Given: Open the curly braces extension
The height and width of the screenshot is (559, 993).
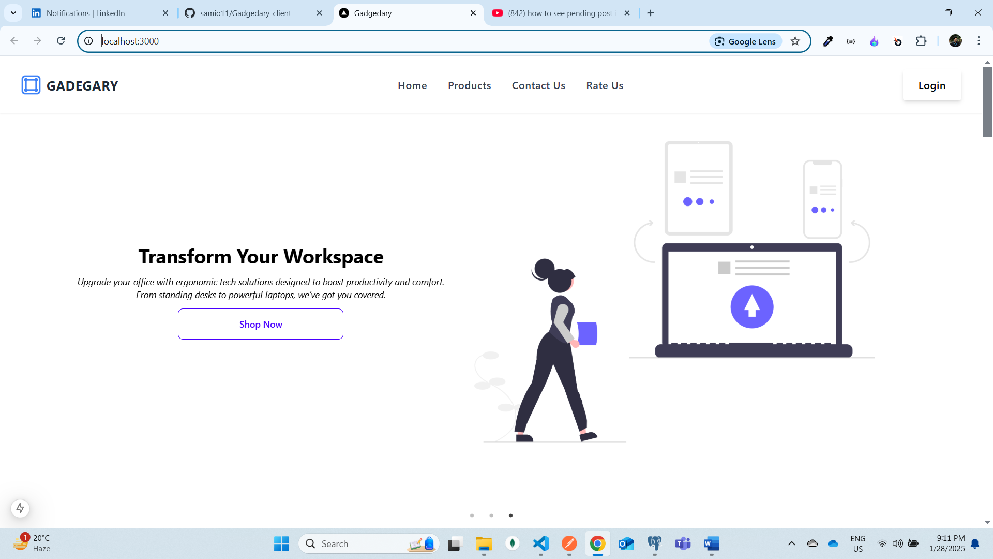Looking at the screenshot, I should (851, 41).
